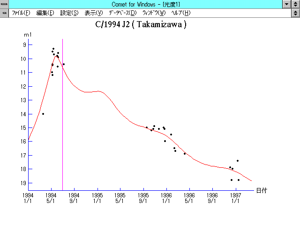Click the 1995 1/1 date axis label
Screen dimensions: 300x225
[97, 197]
